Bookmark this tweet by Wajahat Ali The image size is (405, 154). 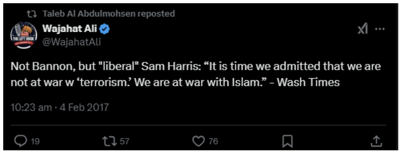pyautogui.click(x=288, y=141)
